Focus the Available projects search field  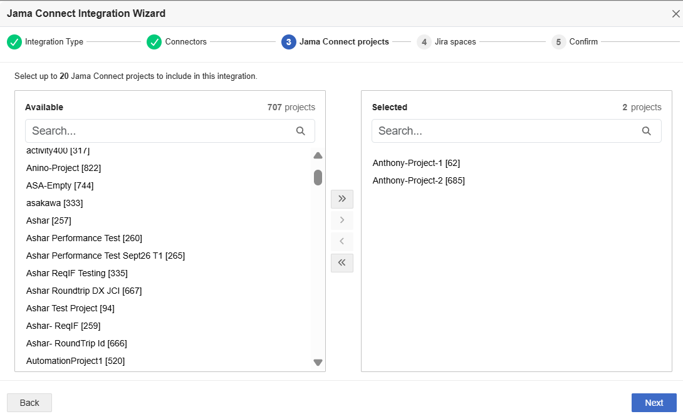pyautogui.click(x=170, y=131)
